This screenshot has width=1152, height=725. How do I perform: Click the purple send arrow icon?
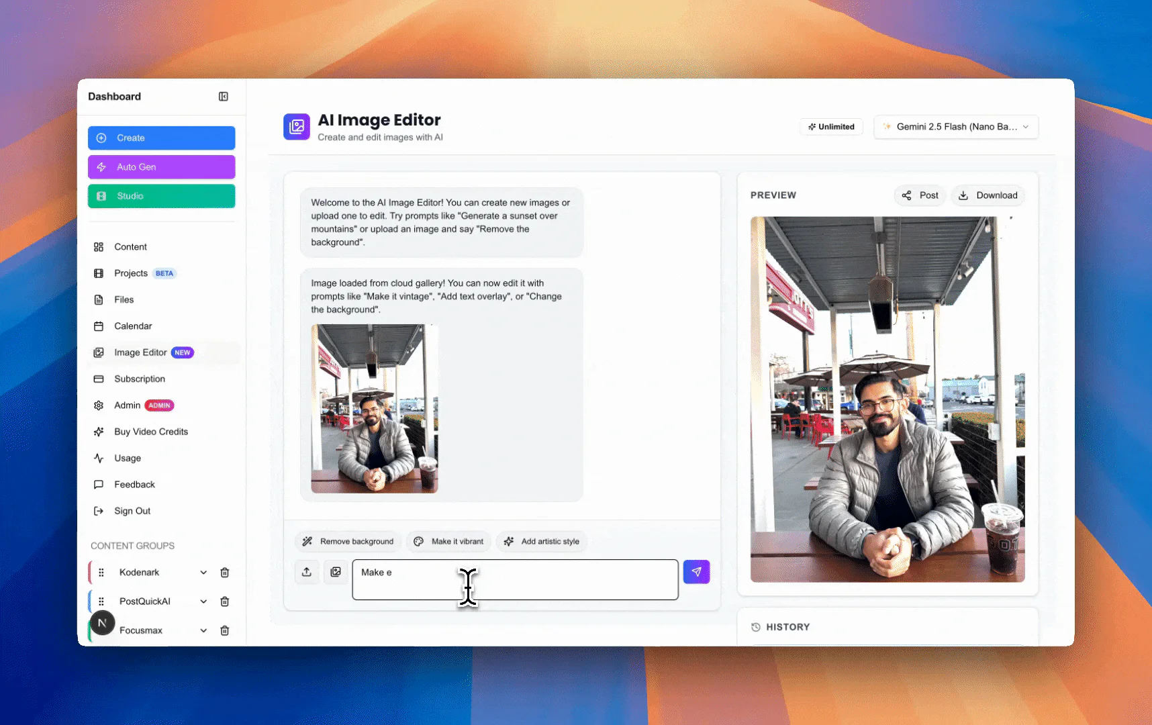pyautogui.click(x=696, y=571)
